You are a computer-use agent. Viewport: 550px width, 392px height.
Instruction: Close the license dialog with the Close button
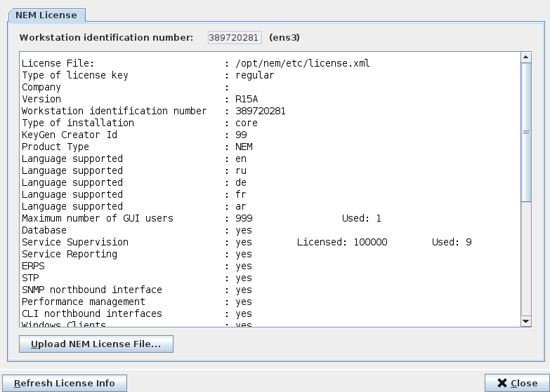point(516,384)
